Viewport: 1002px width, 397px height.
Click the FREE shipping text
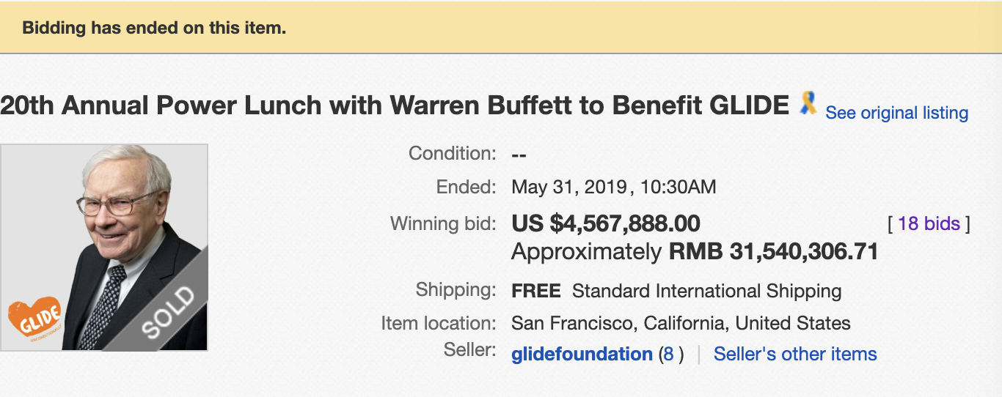pos(535,291)
